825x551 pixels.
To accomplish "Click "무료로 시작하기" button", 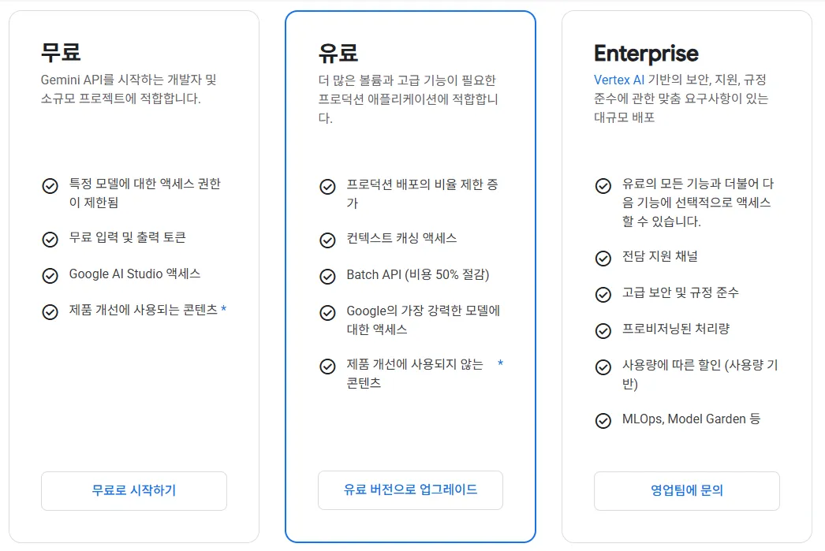I will tap(133, 490).
